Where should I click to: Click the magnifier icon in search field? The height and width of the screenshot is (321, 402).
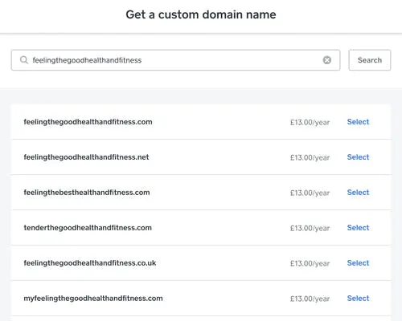pos(24,60)
